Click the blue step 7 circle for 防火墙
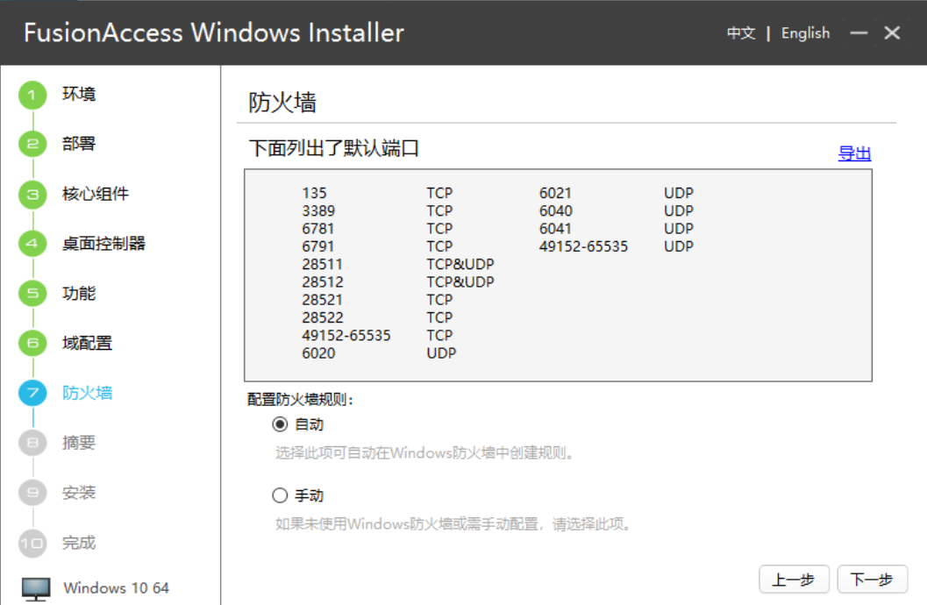Screen dimensions: 927x605 (x=32, y=393)
